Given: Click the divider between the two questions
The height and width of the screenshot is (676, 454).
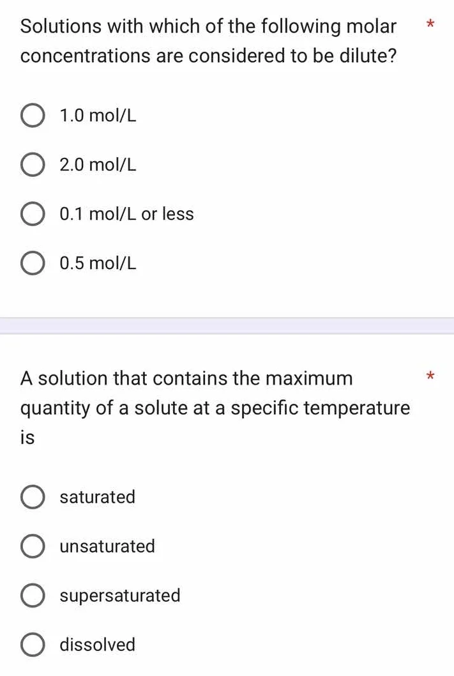Looking at the screenshot, I should [x=227, y=326].
